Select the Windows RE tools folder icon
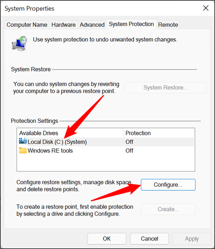Image resolution: width=215 pixels, height=249 pixels. 23,150
